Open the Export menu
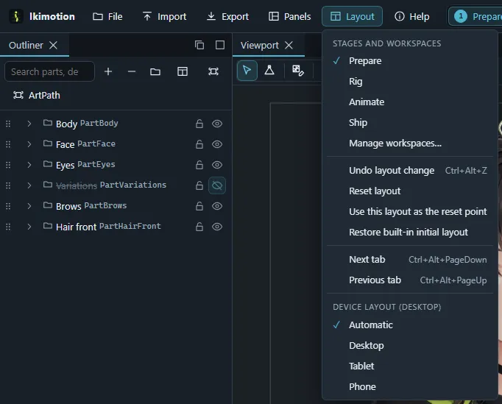This screenshot has height=404, width=502. click(x=227, y=16)
